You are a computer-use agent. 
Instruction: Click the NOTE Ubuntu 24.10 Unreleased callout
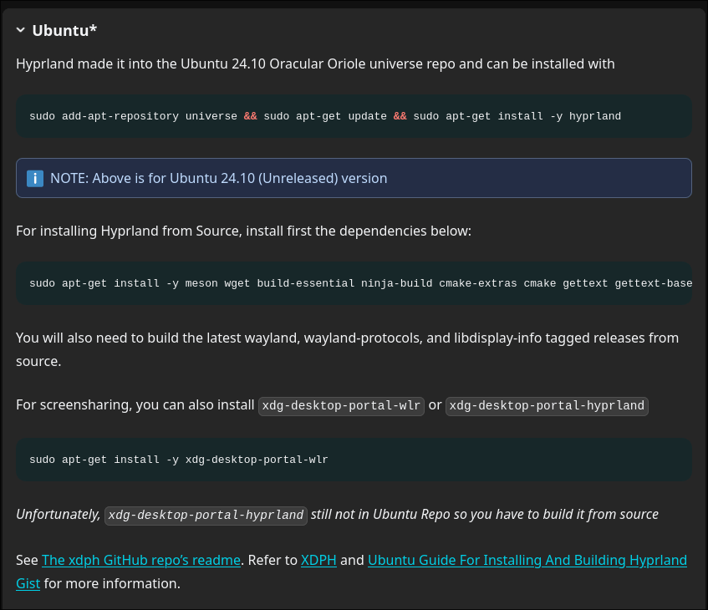coord(354,178)
